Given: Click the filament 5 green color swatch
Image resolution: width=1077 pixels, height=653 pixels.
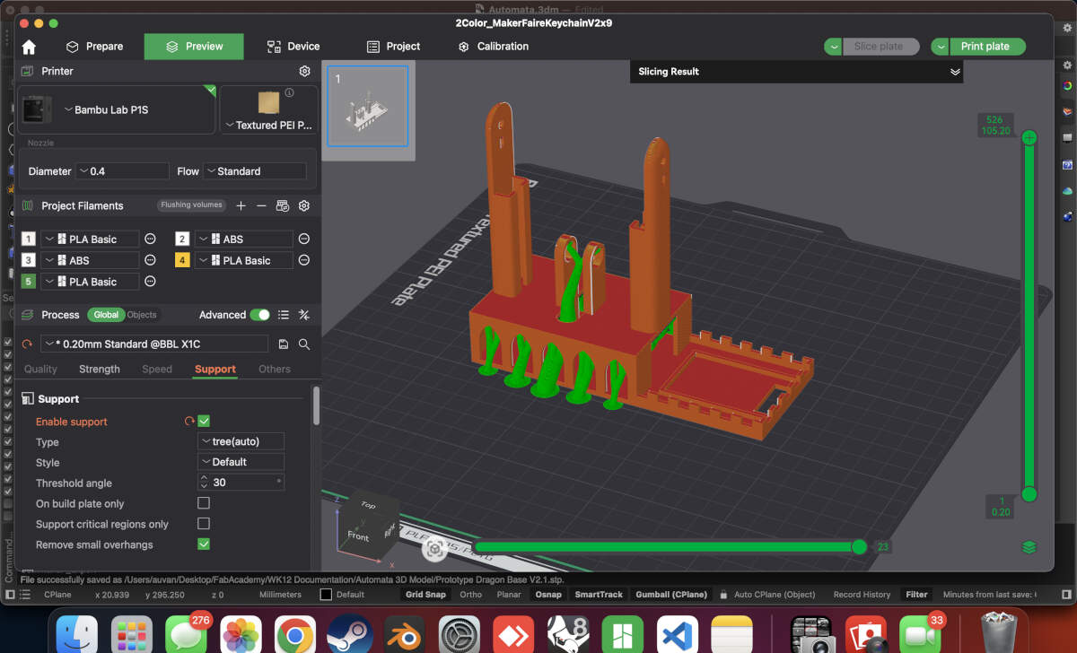Looking at the screenshot, I should (28, 282).
